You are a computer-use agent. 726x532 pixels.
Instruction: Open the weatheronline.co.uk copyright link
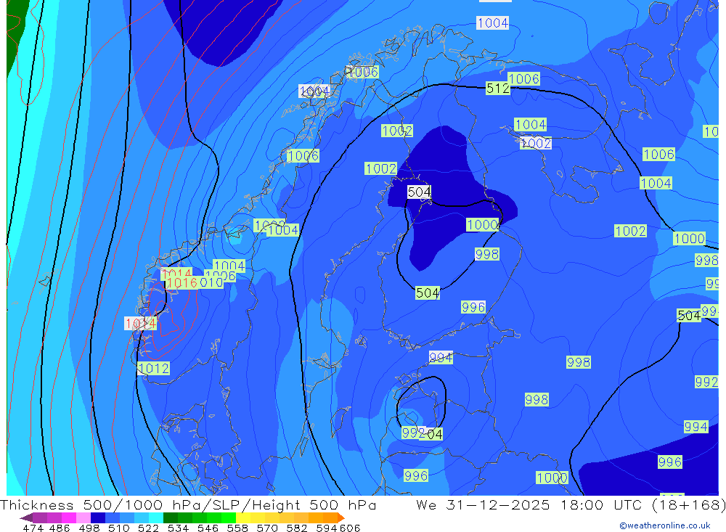pos(665,525)
